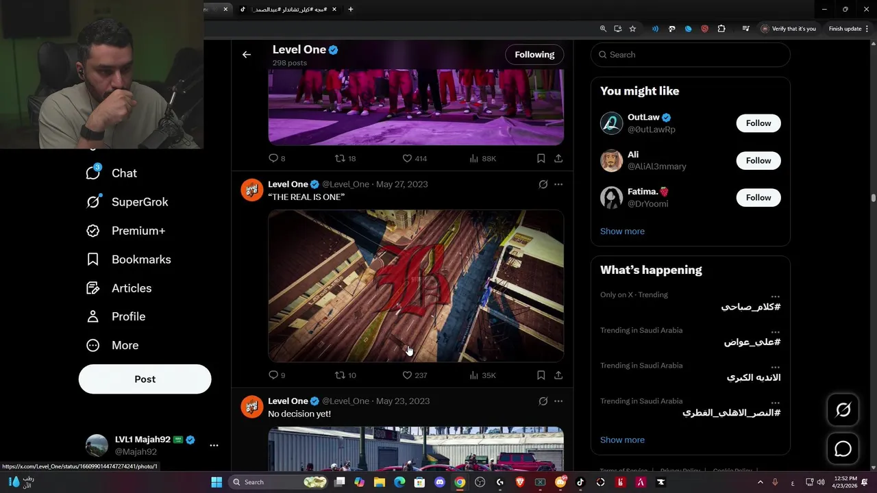Open the browser Extensions puzzle icon
The width and height of the screenshot is (877, 493).
pos(721,29)
